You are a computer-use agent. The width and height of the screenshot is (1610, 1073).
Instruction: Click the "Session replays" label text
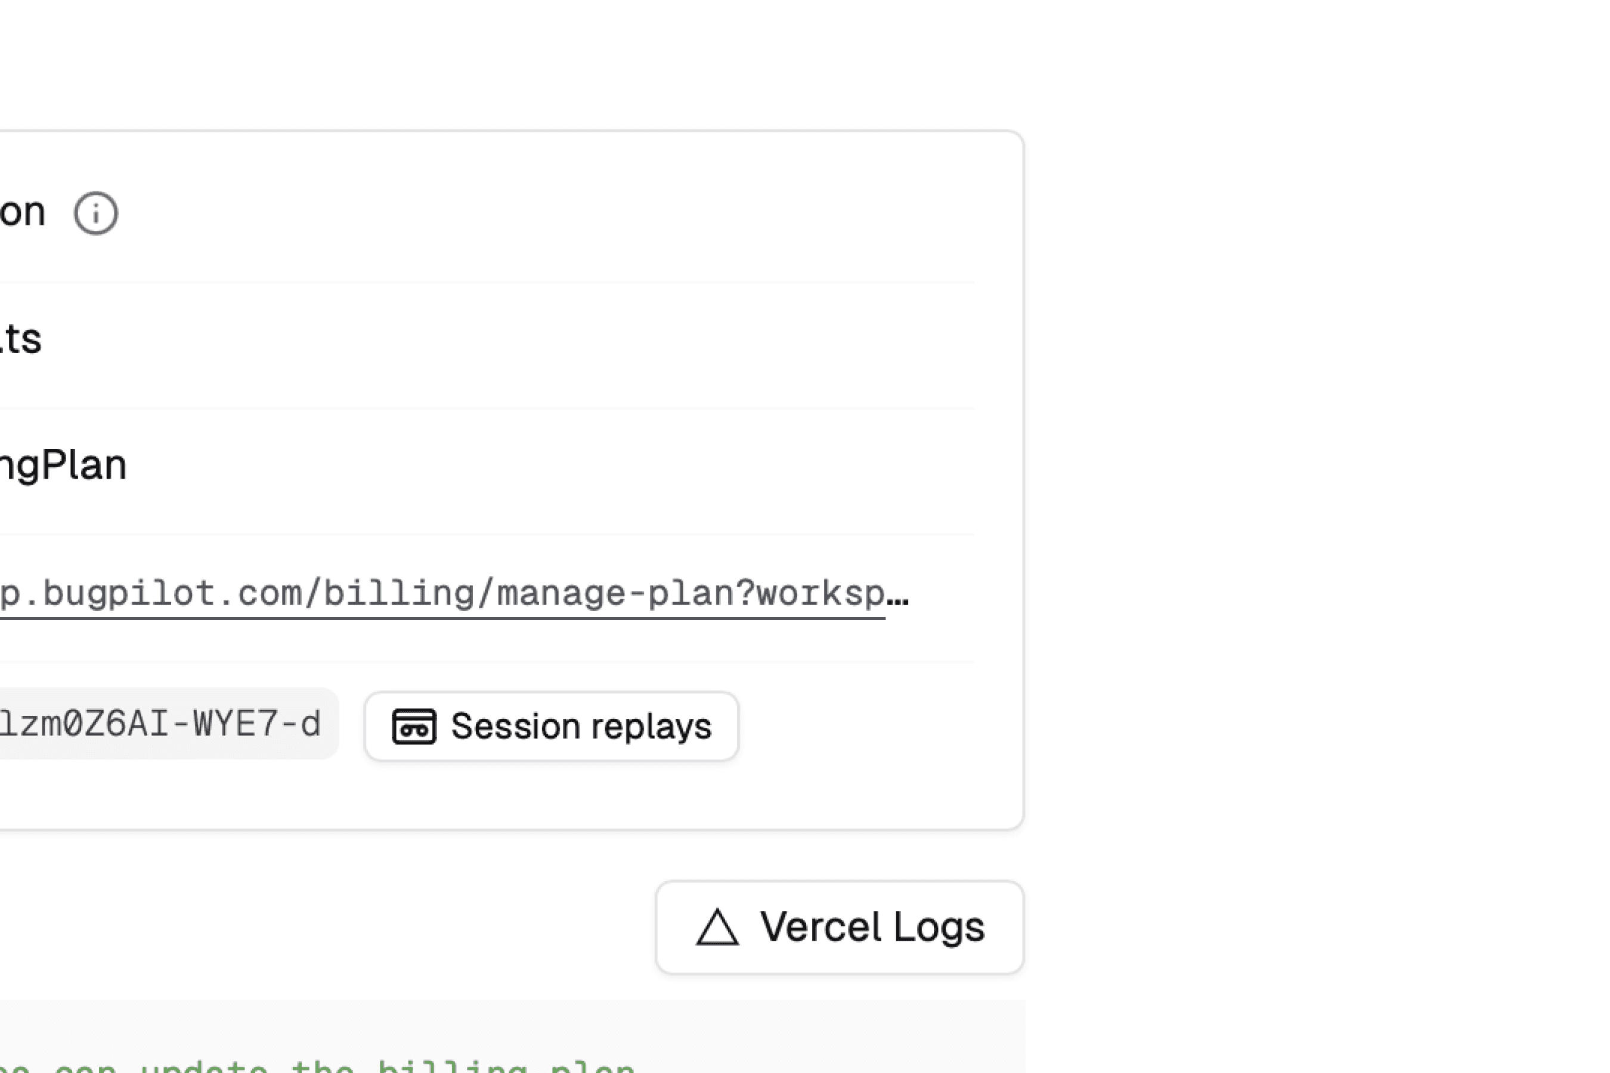[580, 726]
